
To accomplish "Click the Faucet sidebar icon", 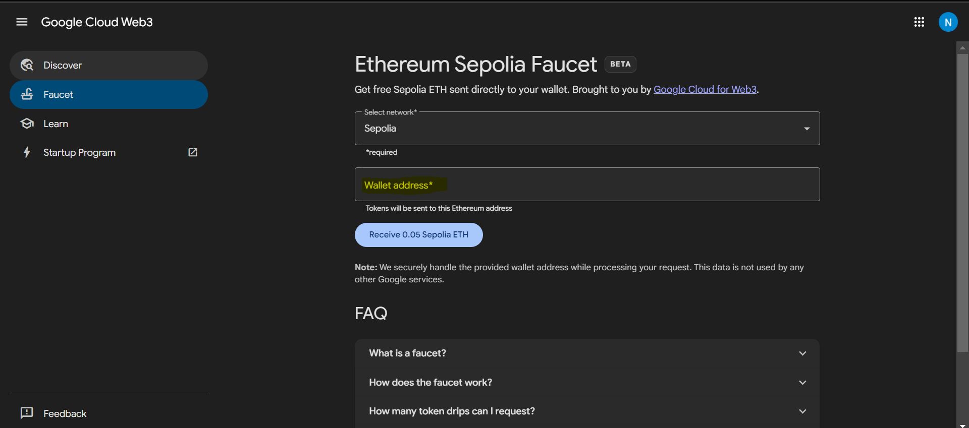I will click(x=27, y=94).
